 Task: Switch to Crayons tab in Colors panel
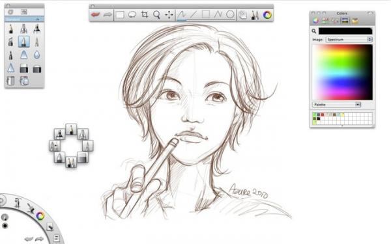pos(355,21)
